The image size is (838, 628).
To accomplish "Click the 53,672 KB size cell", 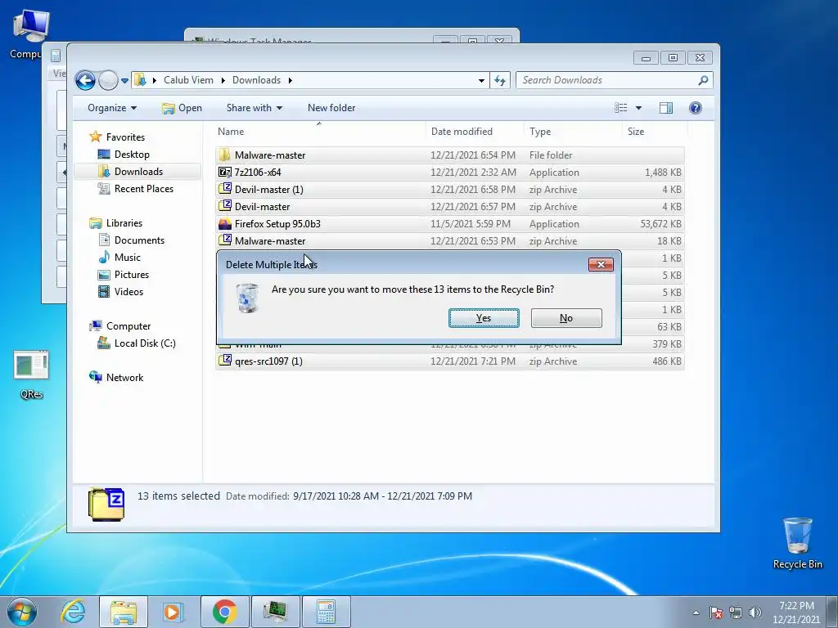I will (x=660, y=224).
